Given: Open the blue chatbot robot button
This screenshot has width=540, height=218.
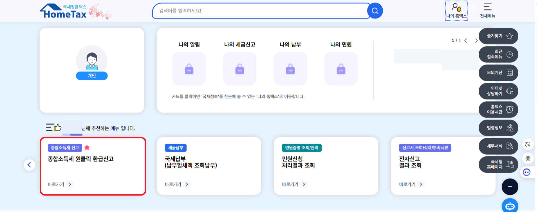Looking at the screenshot, I should (510, 206).
